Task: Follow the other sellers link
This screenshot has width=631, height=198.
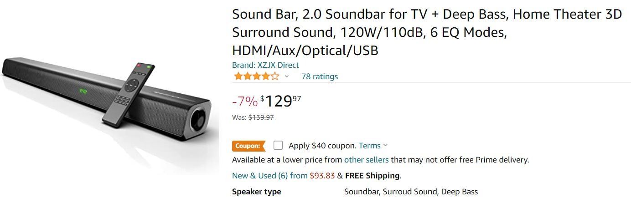Action: coord(366,160)
